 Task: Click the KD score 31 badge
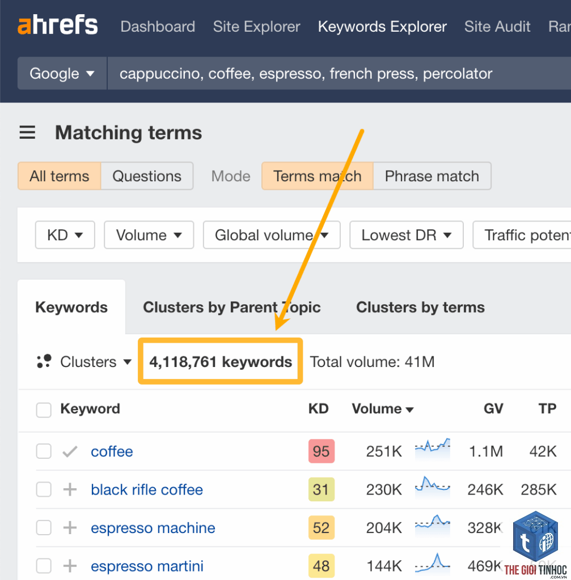click(322, 489)
